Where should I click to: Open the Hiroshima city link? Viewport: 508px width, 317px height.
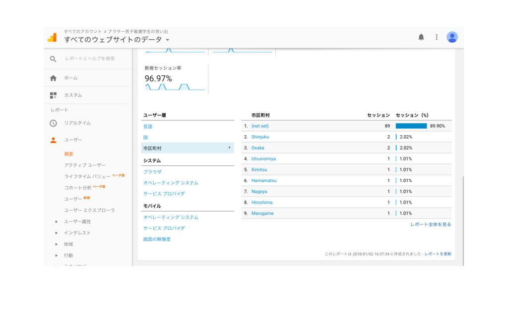(x=262, y=203)
